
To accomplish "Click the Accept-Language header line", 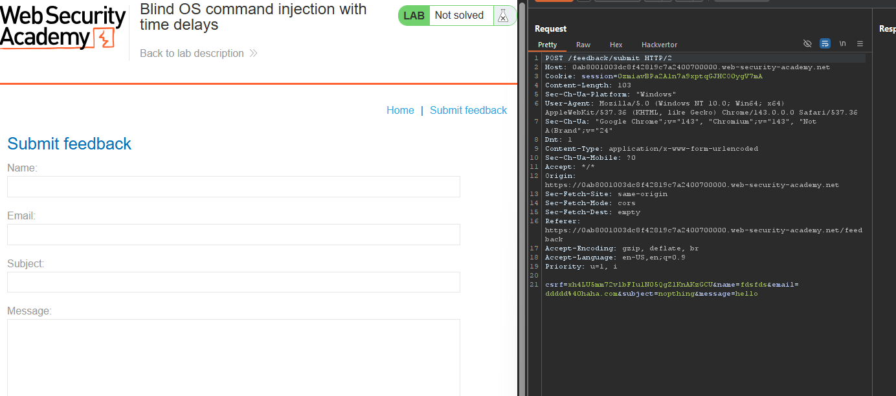I will click(615, 258).
